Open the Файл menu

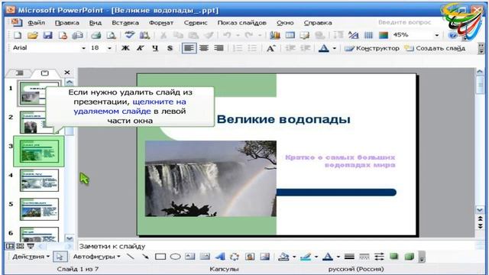pos(36,23)
